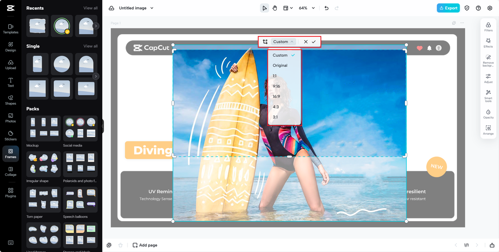Open the Untitled image name dropdown
Viewport: 499px width, 252px height.
click(136, 8)
